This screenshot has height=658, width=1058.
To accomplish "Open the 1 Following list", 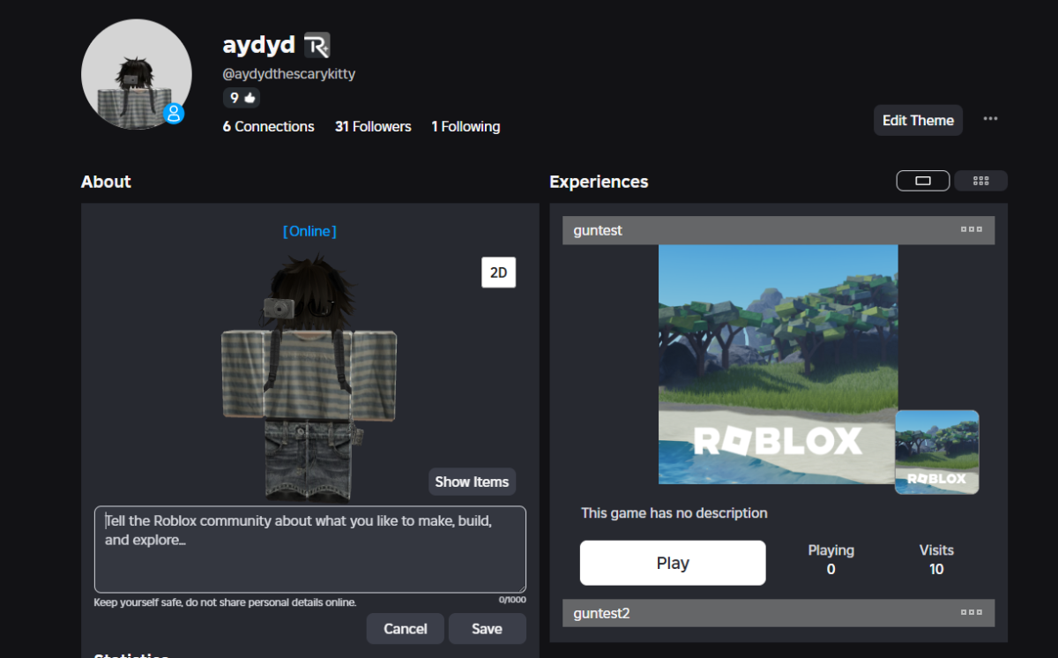I will click(x=466, y=127).
